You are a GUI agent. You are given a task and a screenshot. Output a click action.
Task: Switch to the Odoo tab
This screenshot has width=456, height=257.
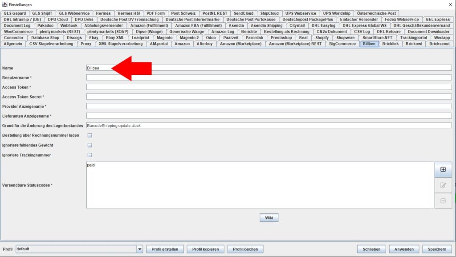click(211, 38)
